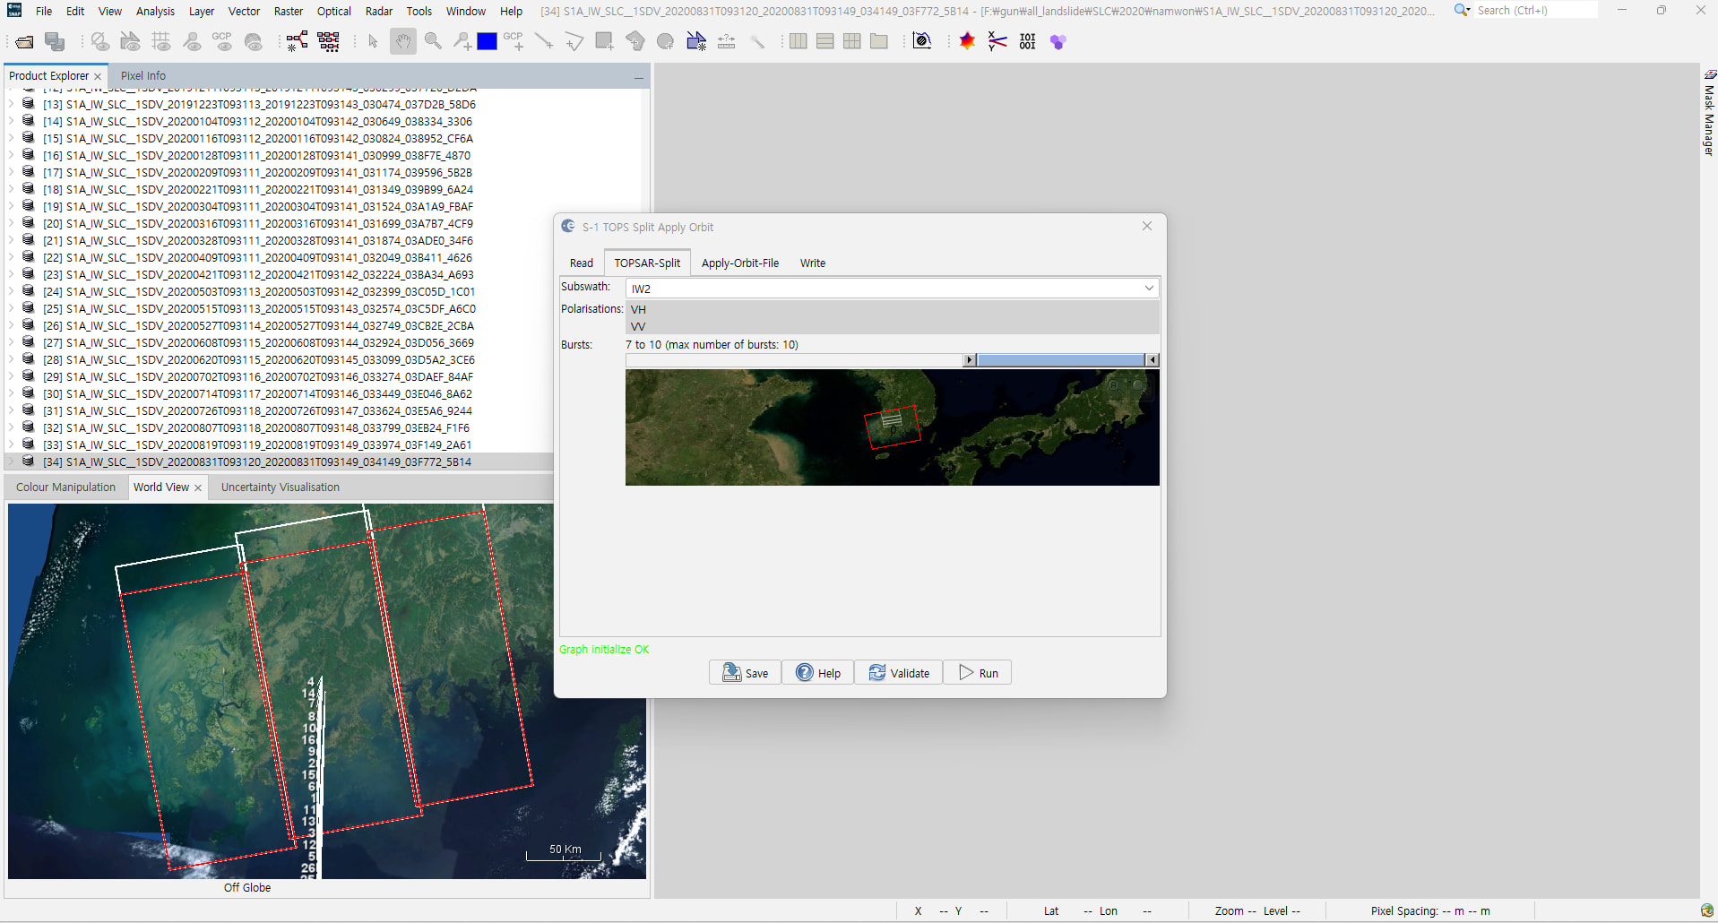Click the Open Product folder icon
Image resolution: width=1718 pixels, height=923 pixels.
tap(24, 42)
